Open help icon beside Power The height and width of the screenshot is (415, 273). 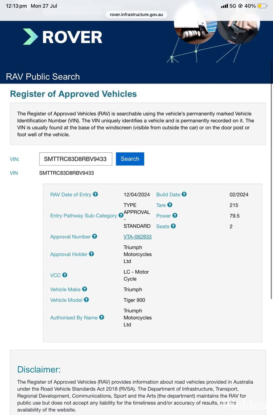(175, 215)
